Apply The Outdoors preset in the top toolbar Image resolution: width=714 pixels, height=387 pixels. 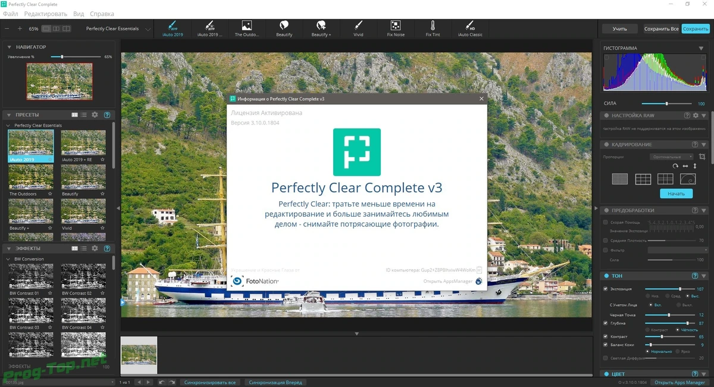246,28
